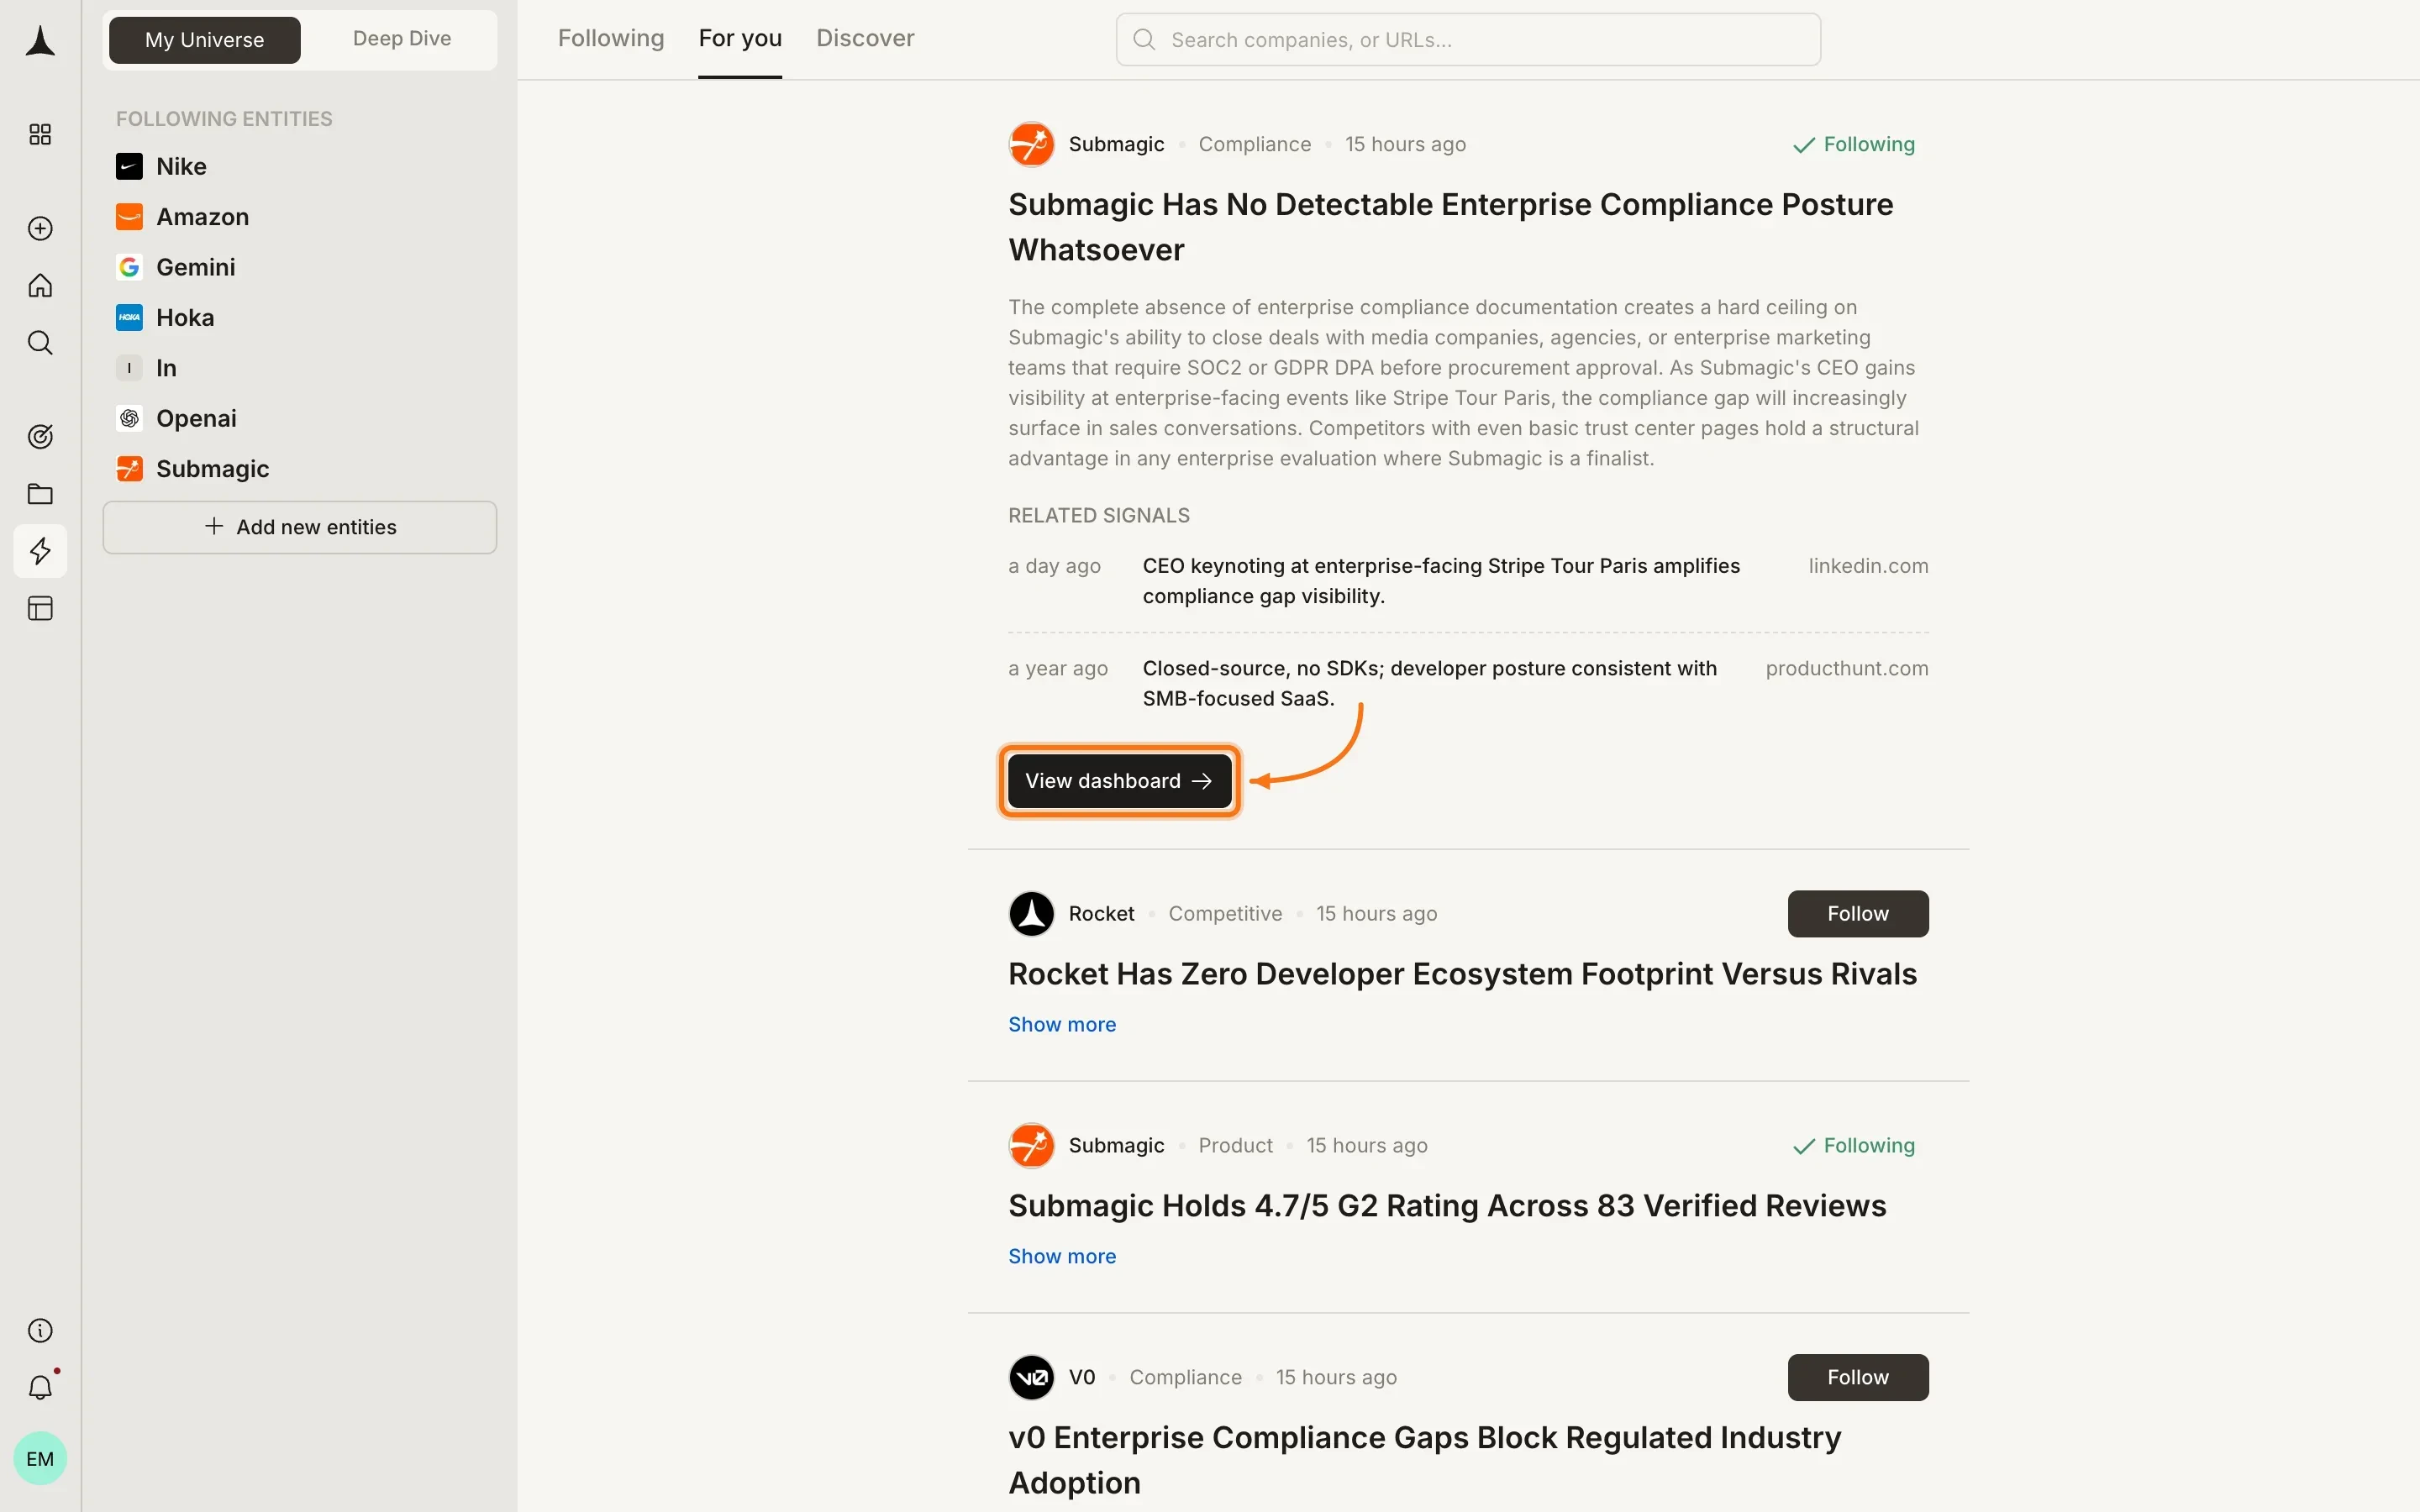Screen dimensions: 2420x1512
Task: Select Gemini in following entities
Action: tap(196, 267)
